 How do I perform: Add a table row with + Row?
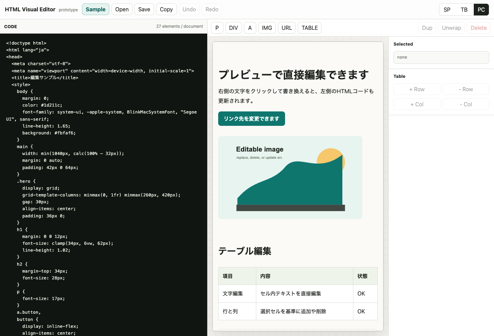(417, 89)
